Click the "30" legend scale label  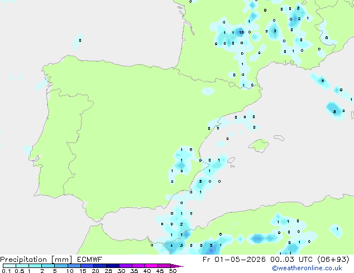pos(121,271)
